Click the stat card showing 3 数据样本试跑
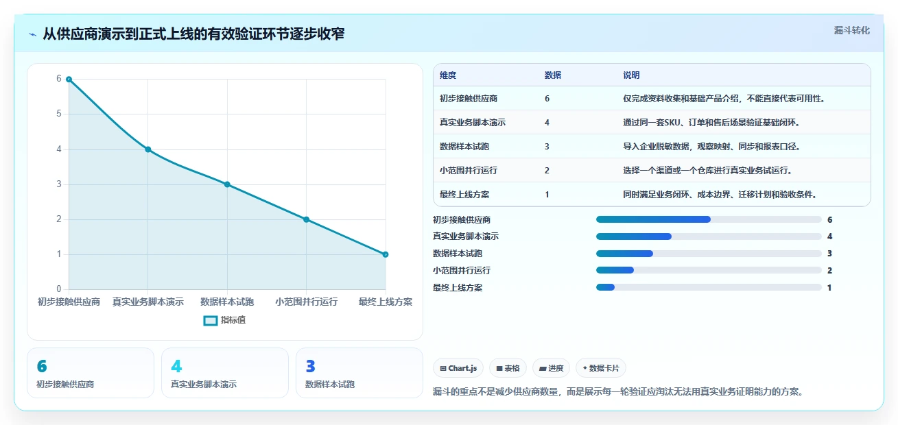 (x=359, y=373)
